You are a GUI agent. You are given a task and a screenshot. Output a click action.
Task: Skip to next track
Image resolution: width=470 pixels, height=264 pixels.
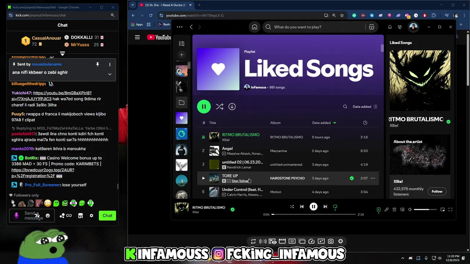325,207
